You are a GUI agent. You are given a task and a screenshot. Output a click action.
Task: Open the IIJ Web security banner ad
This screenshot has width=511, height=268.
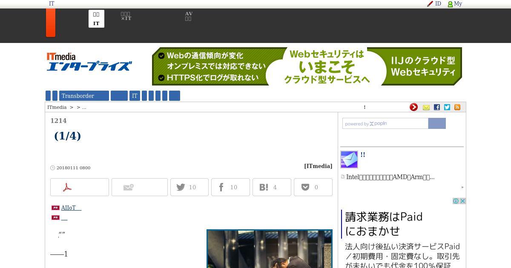coord(307,66)
